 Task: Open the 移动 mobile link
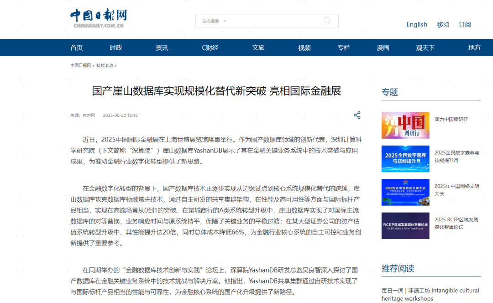tap(443, 25)
